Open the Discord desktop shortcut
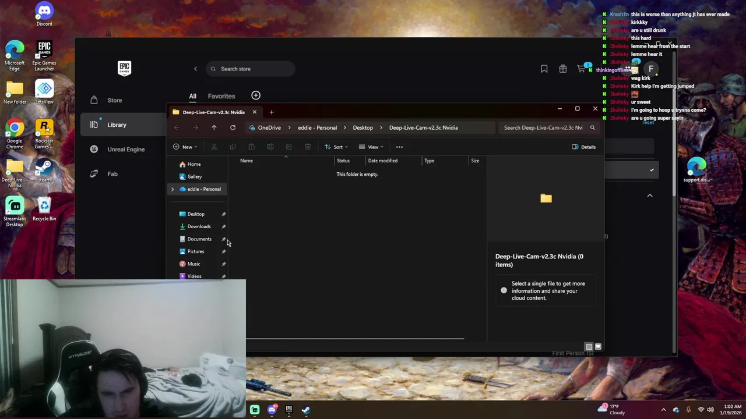Image resolution: width=746 pixels, height=419 pixels. [44, 15]
